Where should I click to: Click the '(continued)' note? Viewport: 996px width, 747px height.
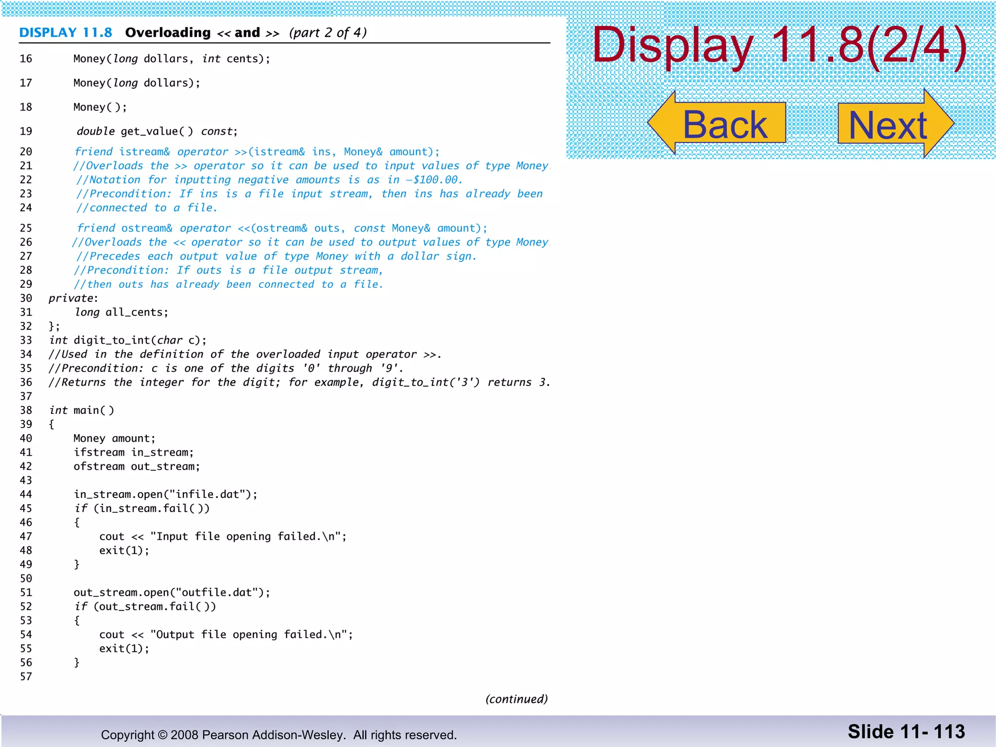pos(516,699)
